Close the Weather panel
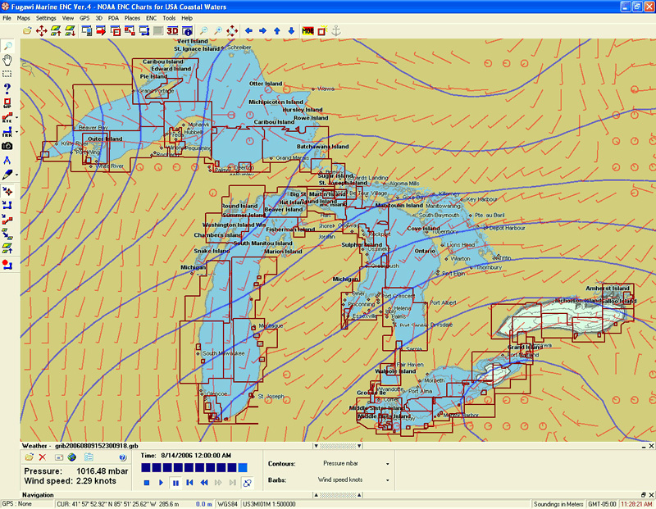Viewport: 656px width, 509px height. 651,446
